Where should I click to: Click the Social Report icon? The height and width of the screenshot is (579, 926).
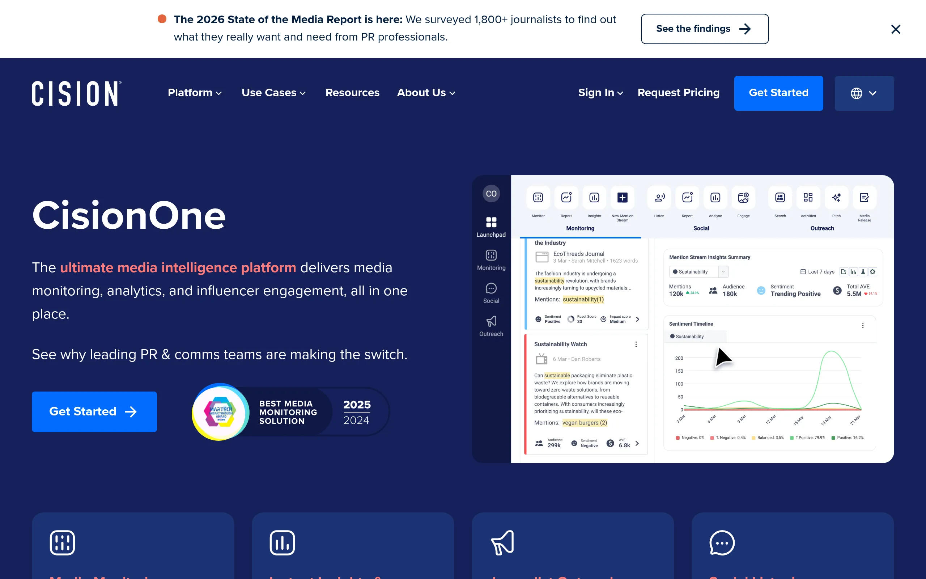tap(687, 198)
